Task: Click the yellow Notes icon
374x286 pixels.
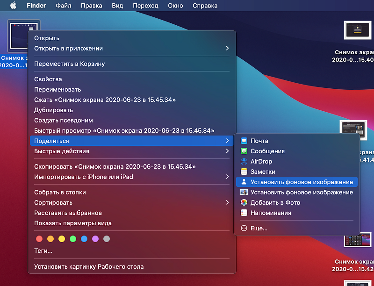Action: 244,172
